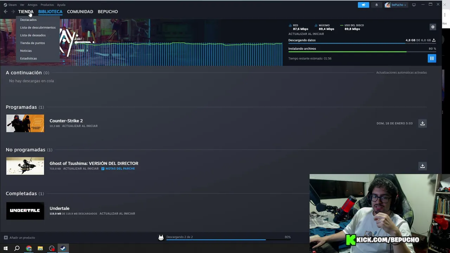This screenshot has width=450, height=253.
Task: Click the Counter-Strike 2 title
Action: [66, 121]
